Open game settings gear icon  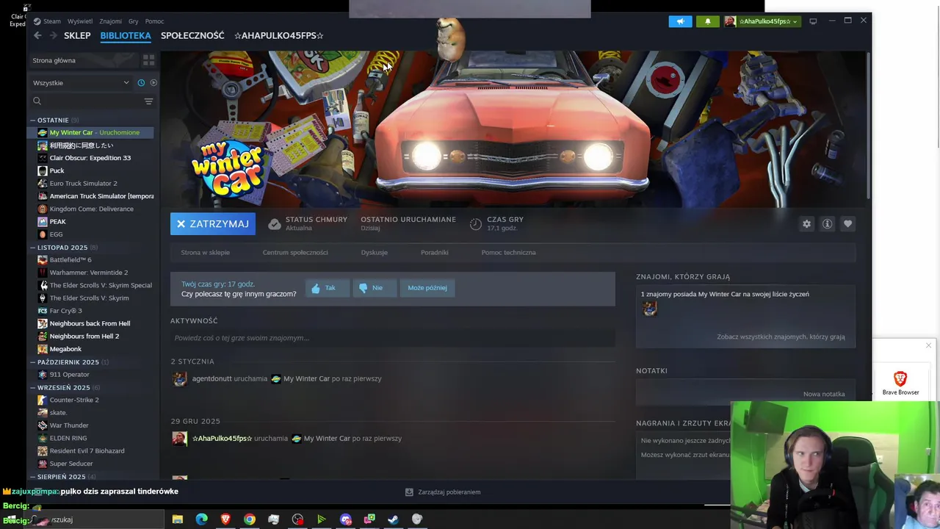[x=806, y=224]
